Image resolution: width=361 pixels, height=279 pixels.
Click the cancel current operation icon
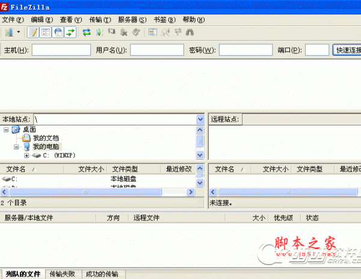pyautogui.click(x=112, y=32)
